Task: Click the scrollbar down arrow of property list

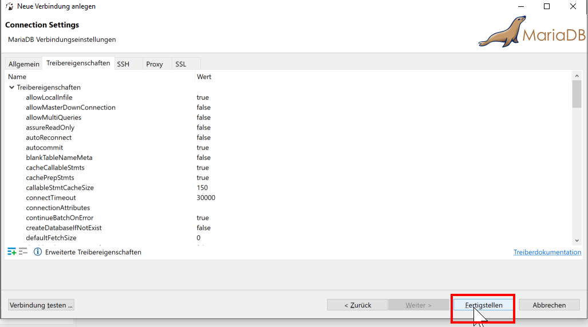Action: 577,241
